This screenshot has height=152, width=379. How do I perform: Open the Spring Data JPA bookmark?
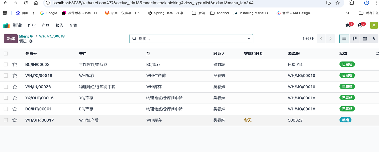click(167, 13)
